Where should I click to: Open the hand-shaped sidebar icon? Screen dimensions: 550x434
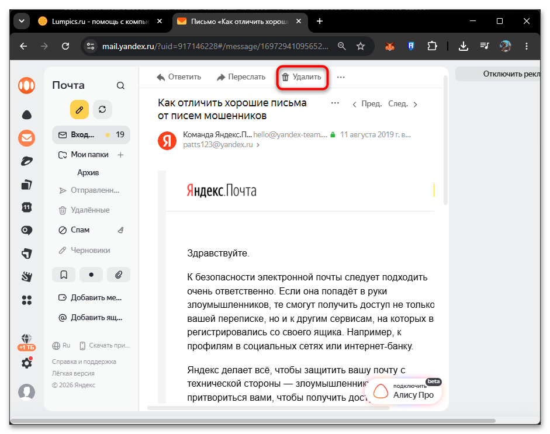coord(27,277)
